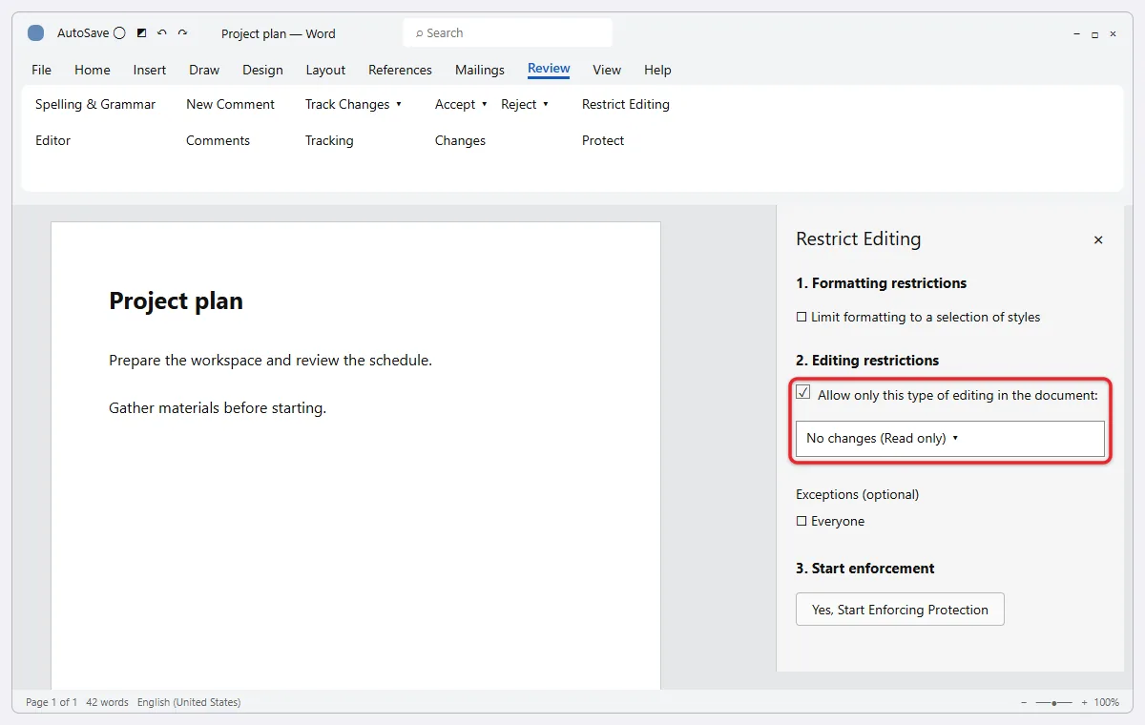This screenshot has height=725, width=1145.
Task: Click the 'Project plan — Word' window title
Action: (279, 33)
